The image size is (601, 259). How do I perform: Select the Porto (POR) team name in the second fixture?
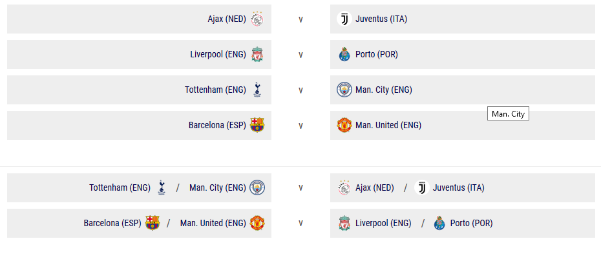coord(377,54)
